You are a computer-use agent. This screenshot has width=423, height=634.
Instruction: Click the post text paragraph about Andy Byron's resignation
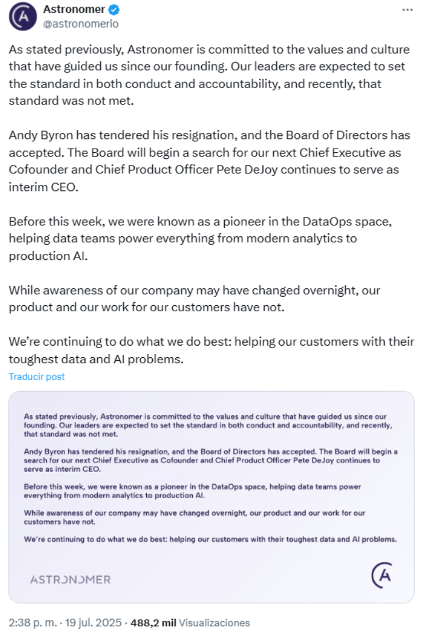[x=205, y=161]
